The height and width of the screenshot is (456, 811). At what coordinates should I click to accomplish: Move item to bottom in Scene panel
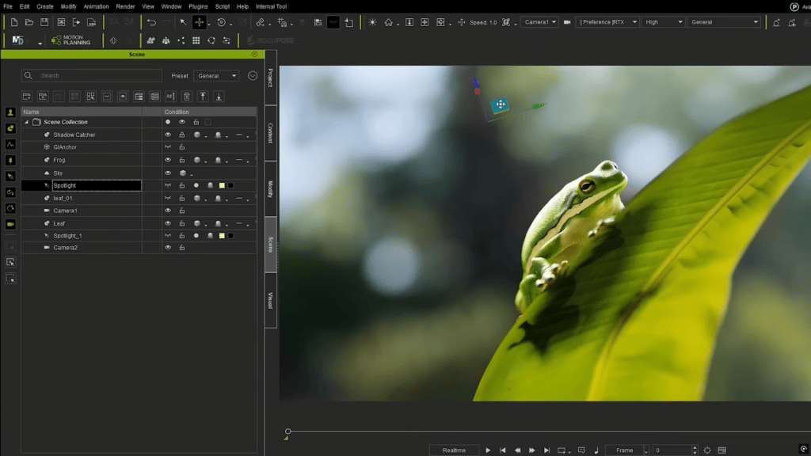219,97
